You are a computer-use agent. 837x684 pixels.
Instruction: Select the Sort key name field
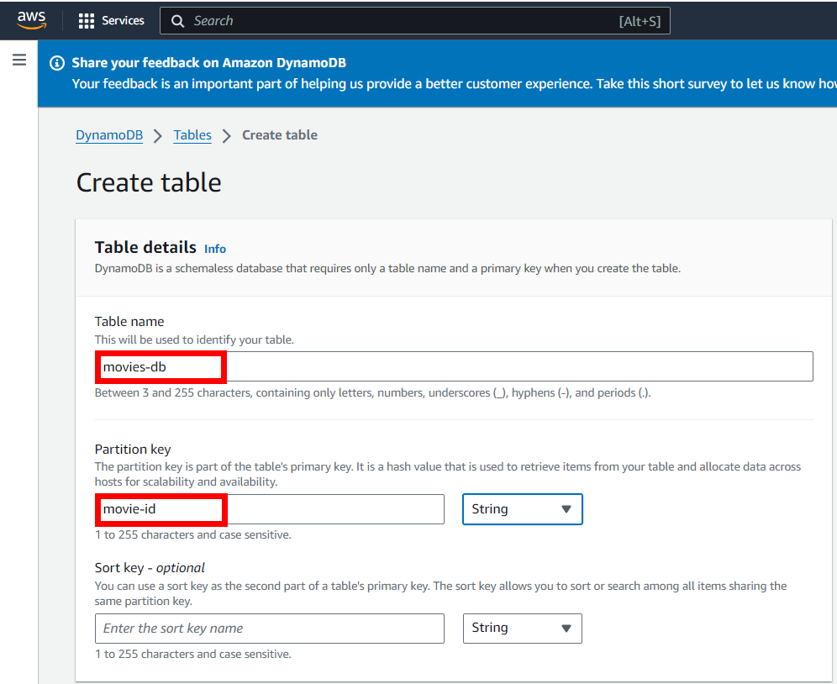269,628
